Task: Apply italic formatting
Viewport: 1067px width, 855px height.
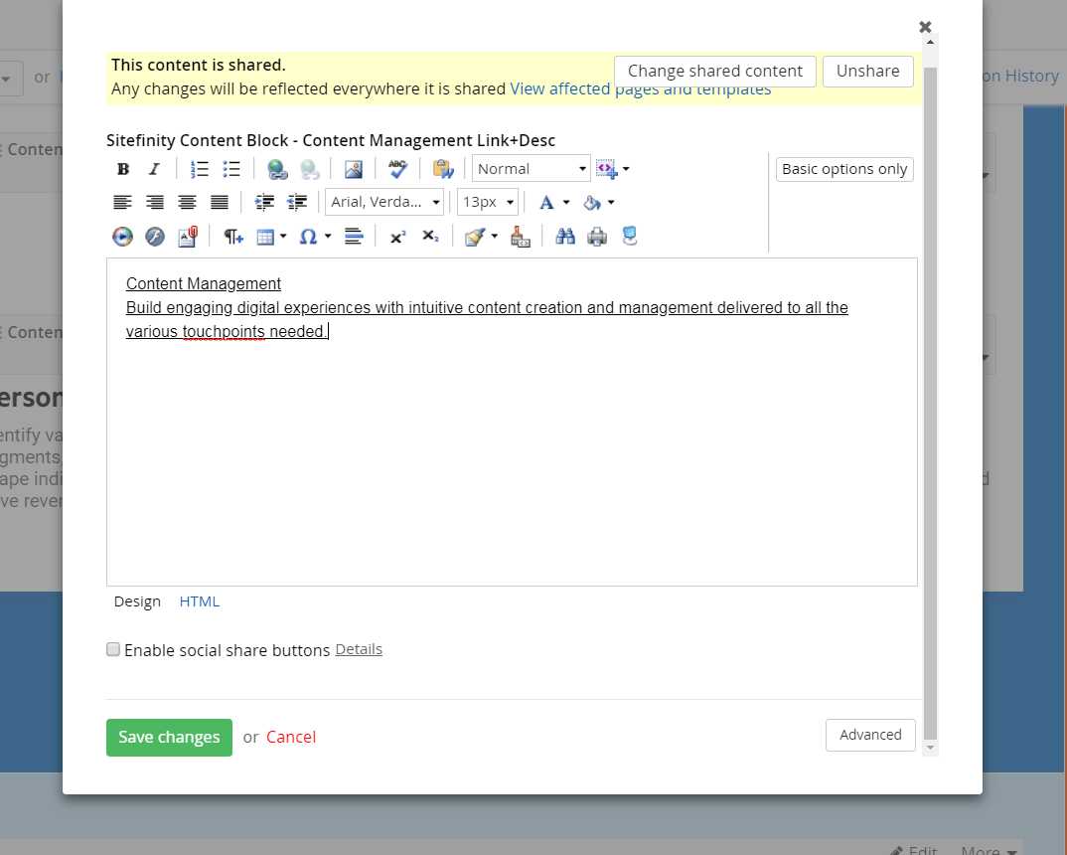Action: [x=154, y=169]
